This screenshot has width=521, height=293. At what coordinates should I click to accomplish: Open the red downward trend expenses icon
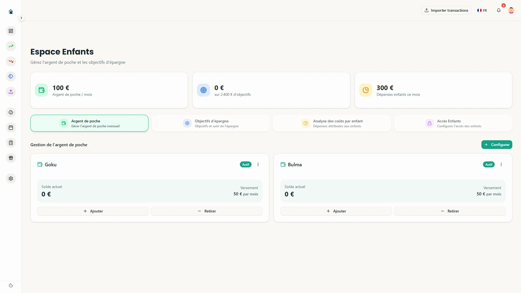coord(11,61)
